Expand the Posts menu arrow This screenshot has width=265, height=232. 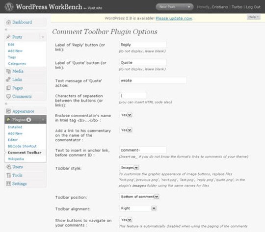[43, 37]
